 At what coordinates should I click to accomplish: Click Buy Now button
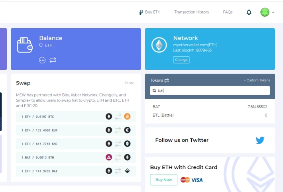163,180
